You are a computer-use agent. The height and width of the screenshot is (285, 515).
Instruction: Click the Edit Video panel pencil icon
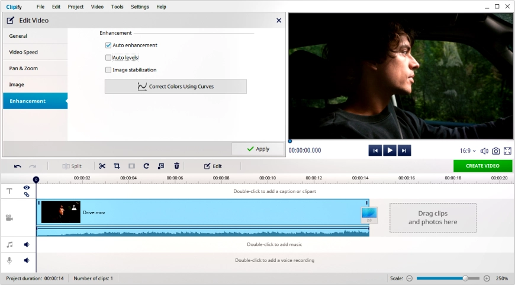[x=11, y=20]
